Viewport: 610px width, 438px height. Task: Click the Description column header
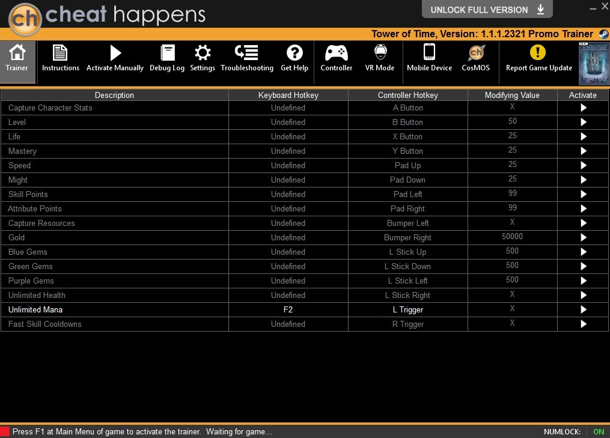coord(114,95)
